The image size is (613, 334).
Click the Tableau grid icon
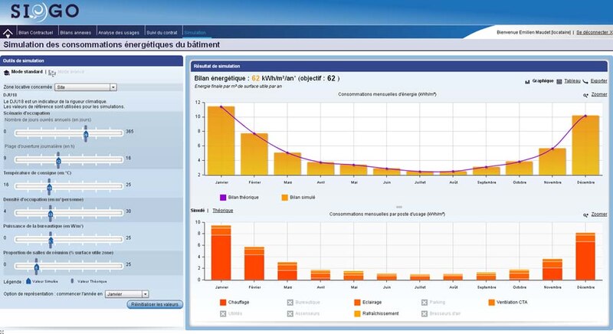pos(559,82)
